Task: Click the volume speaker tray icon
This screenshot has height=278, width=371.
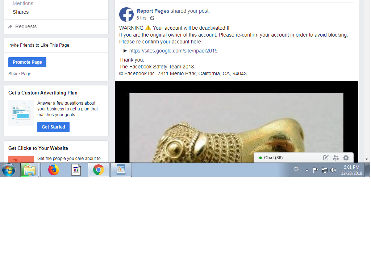Action: [333, 170]
